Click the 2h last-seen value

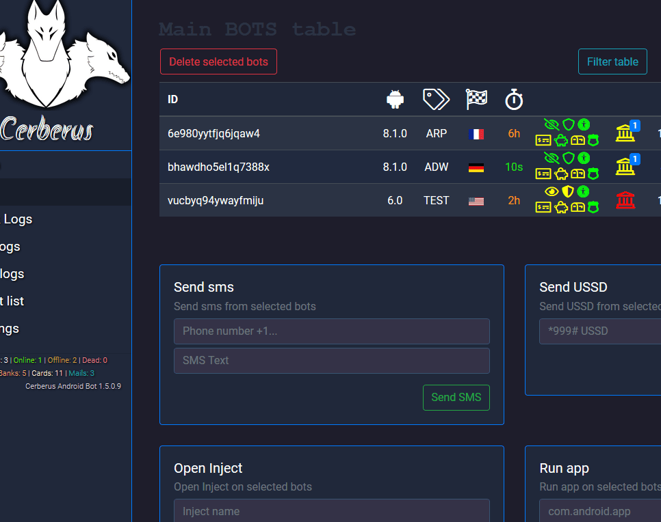pyautogui.click(x=514, y=200)
